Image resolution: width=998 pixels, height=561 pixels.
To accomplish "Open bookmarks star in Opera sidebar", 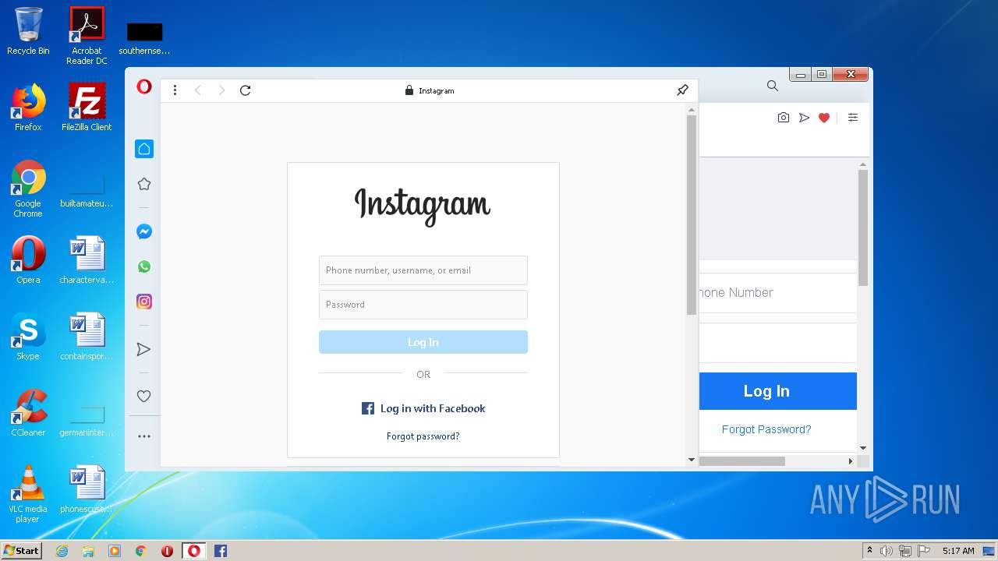I will click(143, 185).
